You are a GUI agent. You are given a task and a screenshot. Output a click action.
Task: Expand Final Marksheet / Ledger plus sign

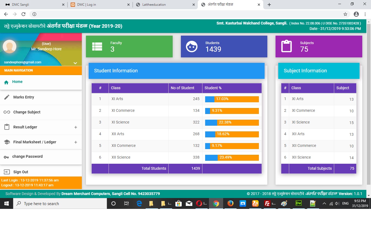pos(76,142)
